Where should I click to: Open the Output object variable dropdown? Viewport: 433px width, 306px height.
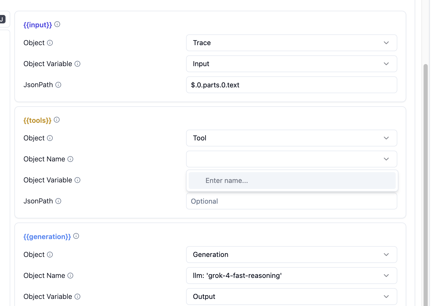pyautogui.click(x=291, y=297)
